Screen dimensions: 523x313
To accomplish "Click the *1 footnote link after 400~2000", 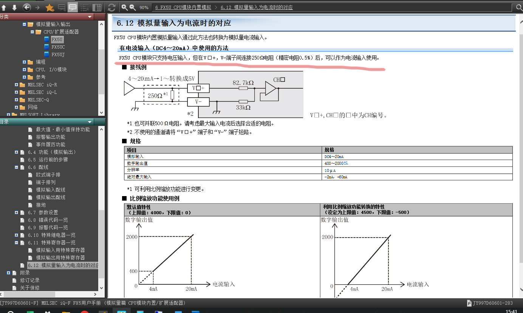I will (345, 163).
